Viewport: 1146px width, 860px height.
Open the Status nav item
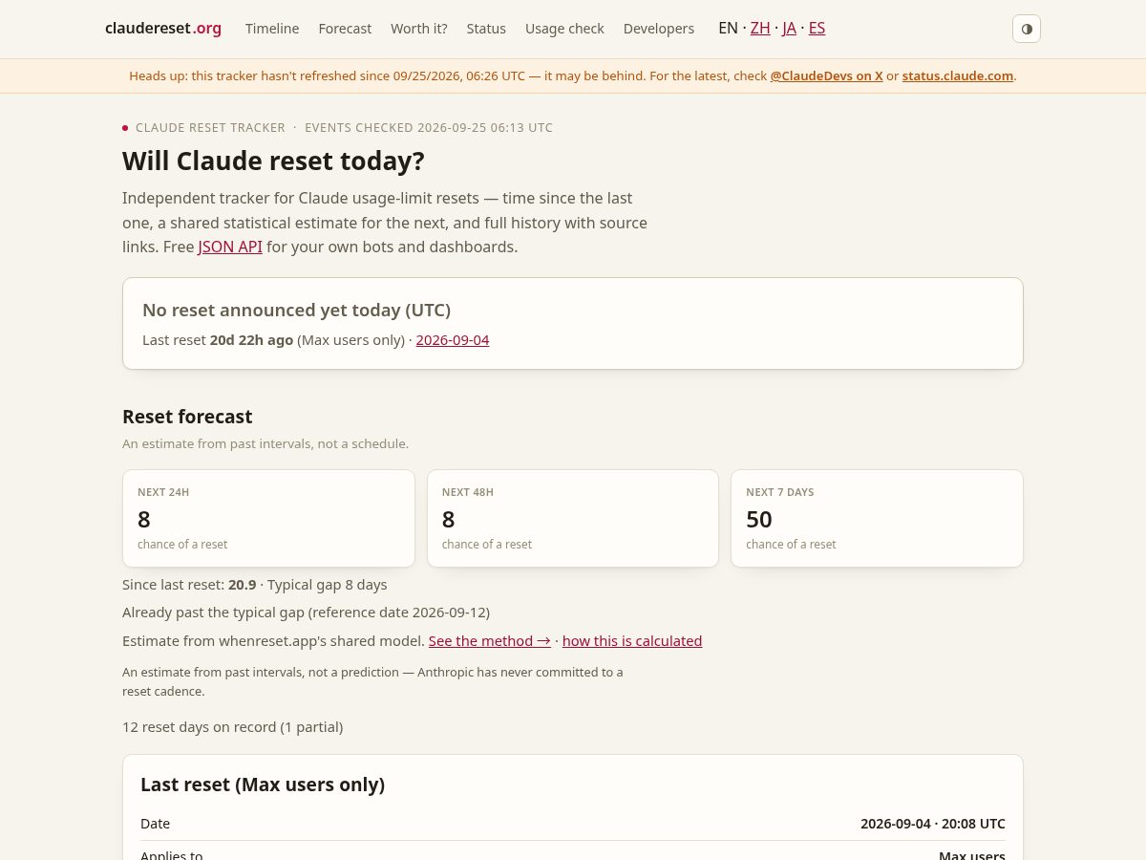click(486, 29)
